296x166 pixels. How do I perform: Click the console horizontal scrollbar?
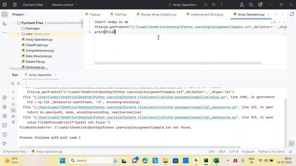130,147
